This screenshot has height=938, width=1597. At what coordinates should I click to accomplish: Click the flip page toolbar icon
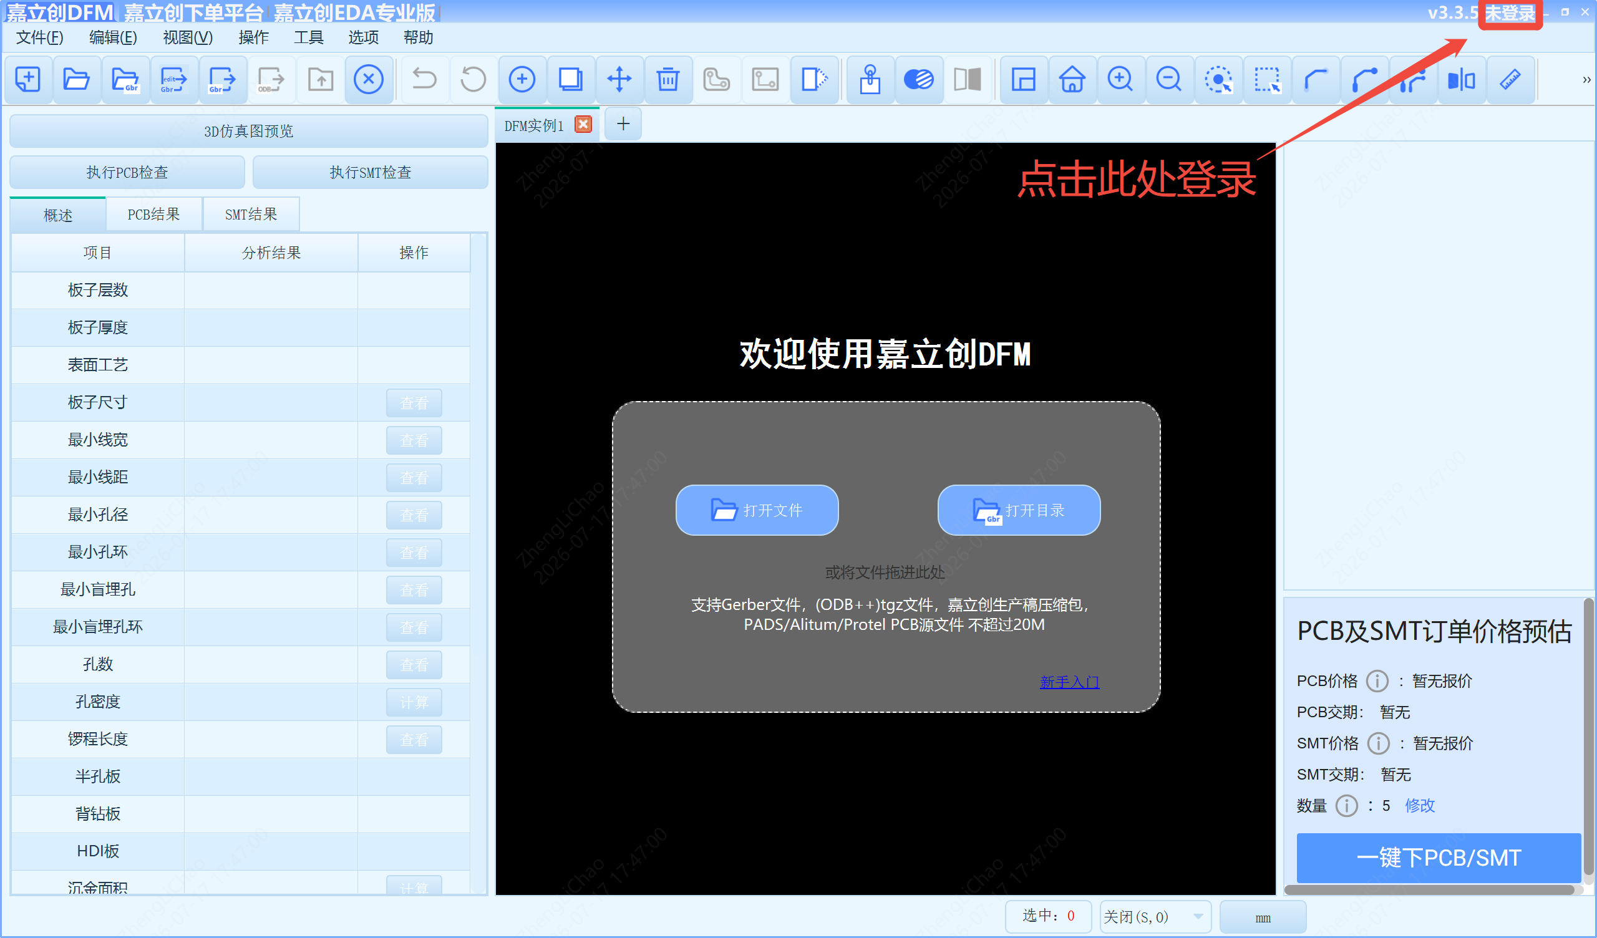click(x=813, y=80)
